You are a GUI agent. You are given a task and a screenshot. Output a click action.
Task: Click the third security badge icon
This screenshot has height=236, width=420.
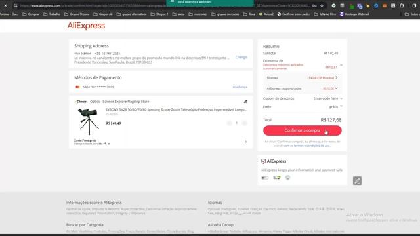(287, 178)
